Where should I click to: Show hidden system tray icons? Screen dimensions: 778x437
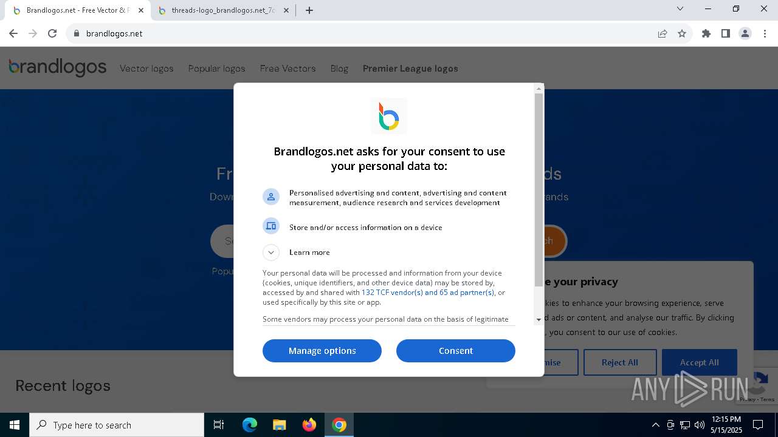pyautogui.click(x=655, y=425)
